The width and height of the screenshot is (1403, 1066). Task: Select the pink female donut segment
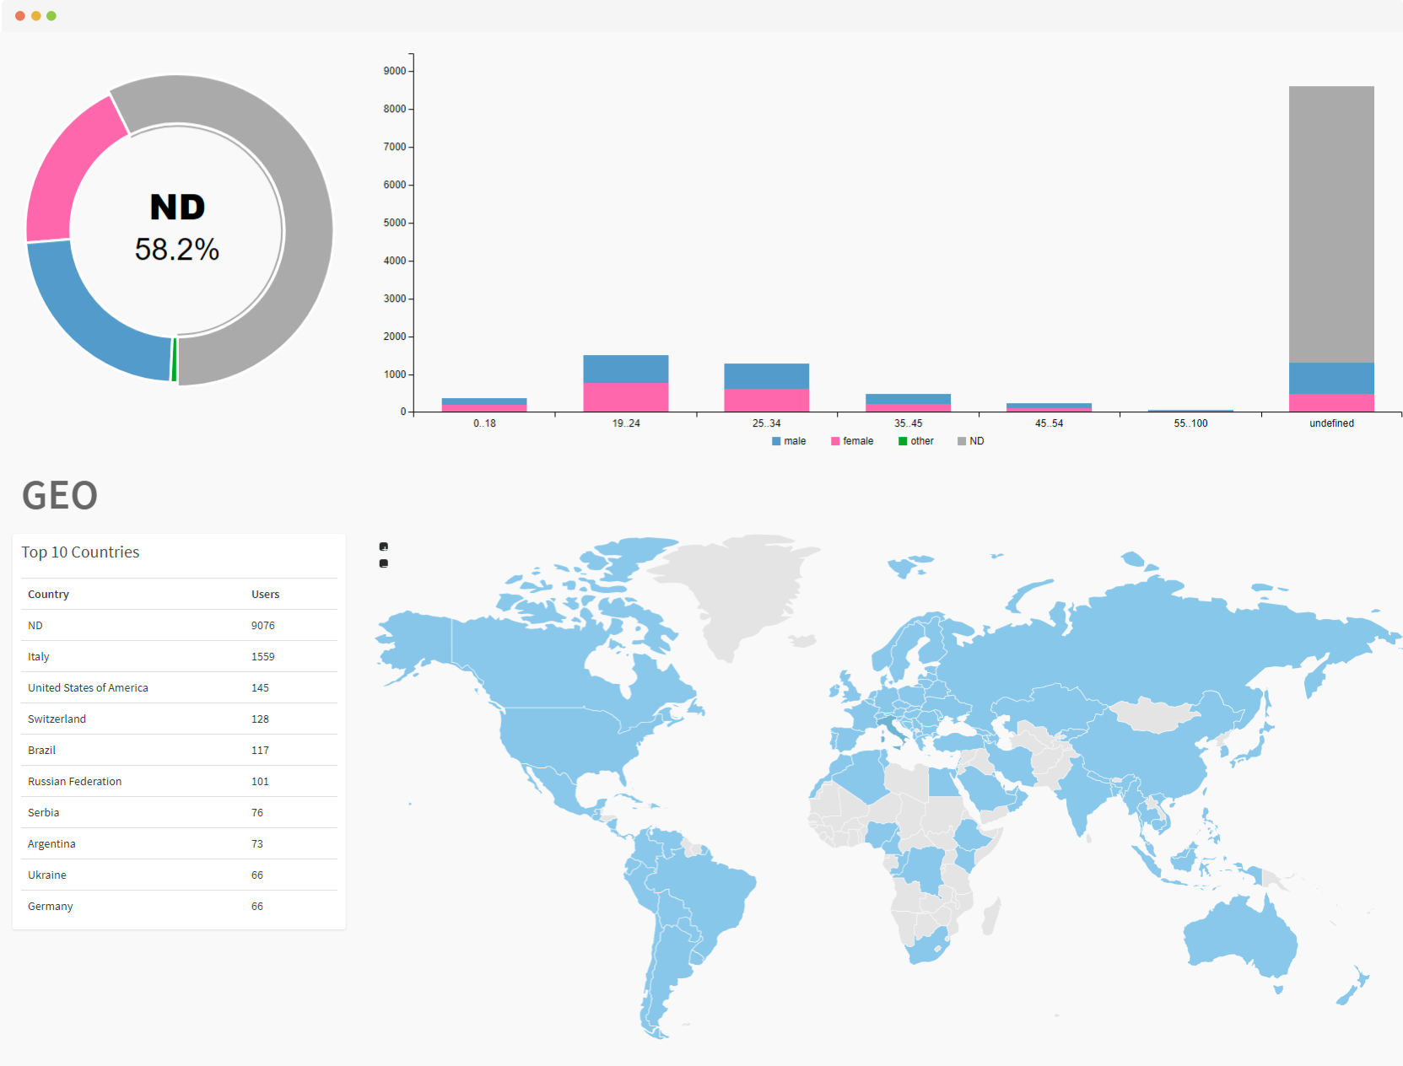67,169
